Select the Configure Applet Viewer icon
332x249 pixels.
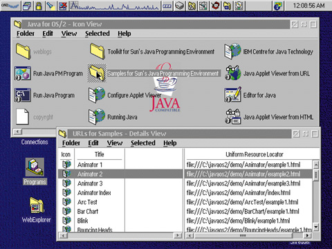[97, 95]
